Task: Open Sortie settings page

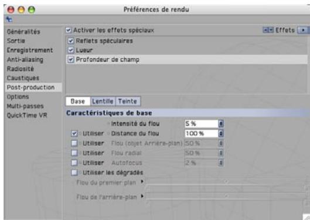Action: coord(16,41)
